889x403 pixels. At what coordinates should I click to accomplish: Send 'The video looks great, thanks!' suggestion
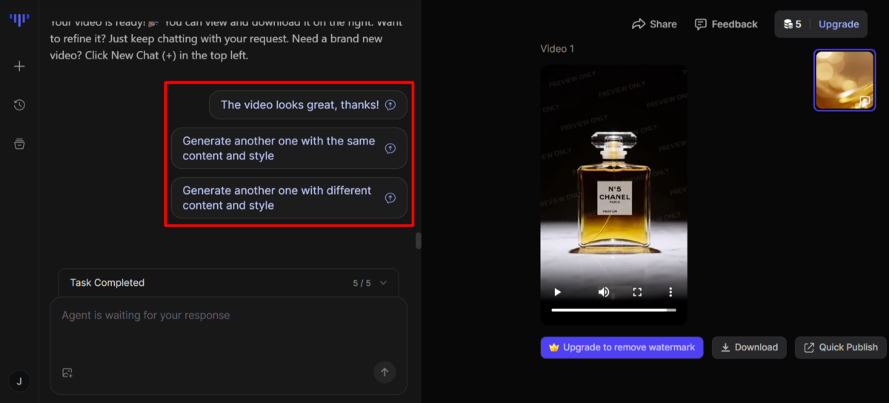pyautogui.click(x=308, y=105)
